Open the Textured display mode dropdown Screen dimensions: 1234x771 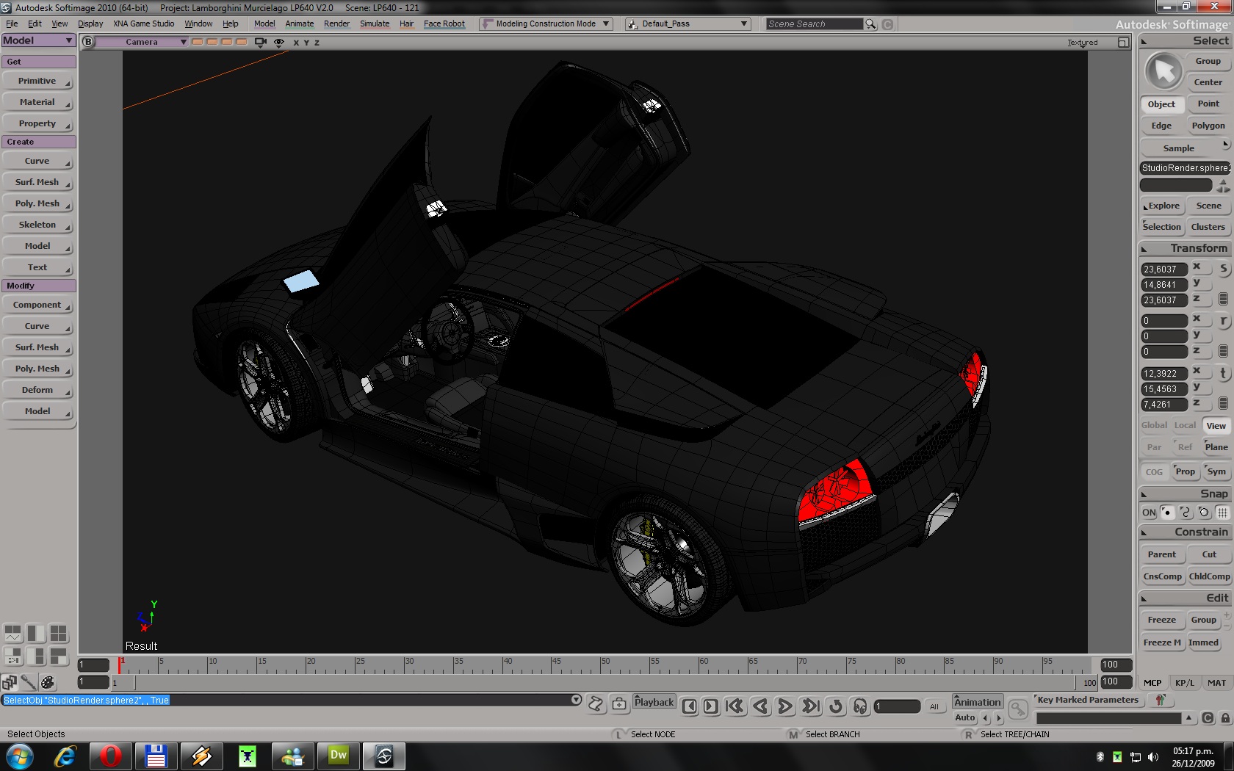(1083, 43)
